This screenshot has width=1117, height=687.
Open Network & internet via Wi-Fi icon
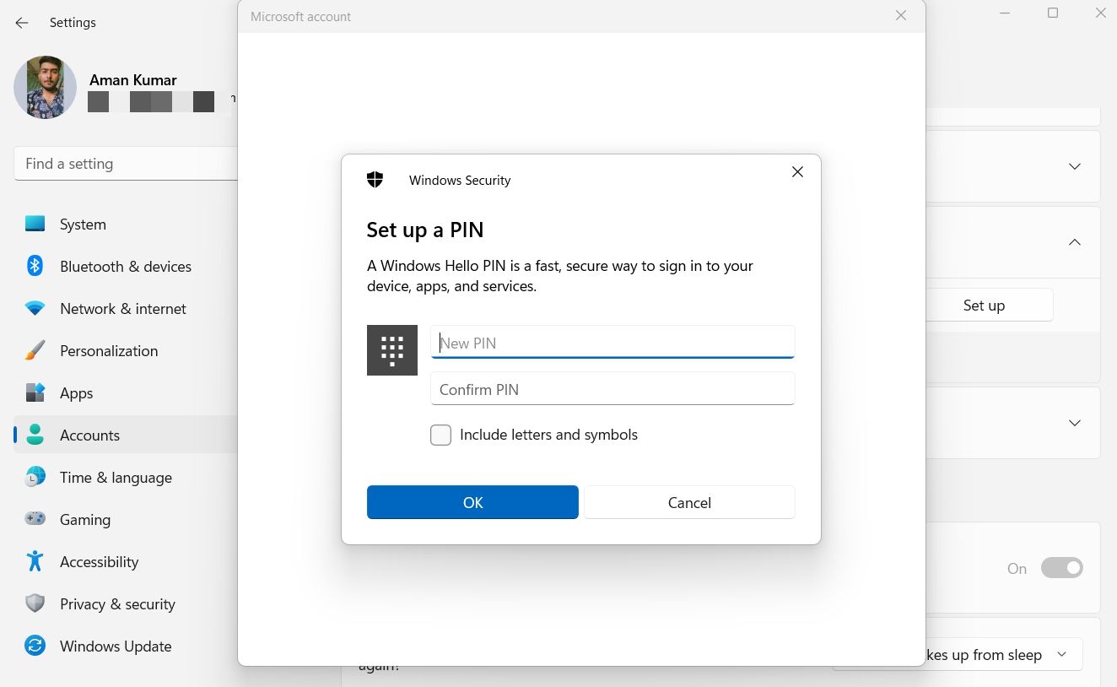[35, 309]
